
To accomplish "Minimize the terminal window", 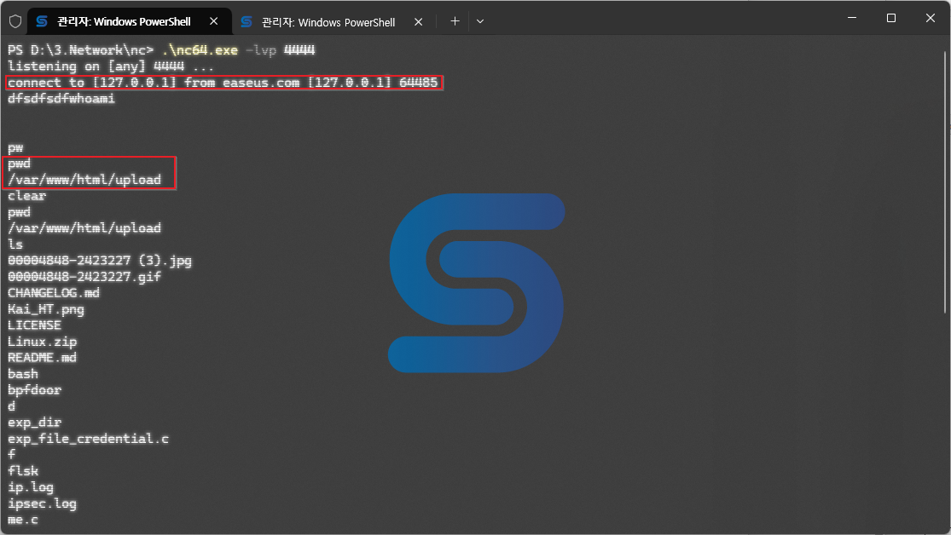I will (x=852, y=18).
